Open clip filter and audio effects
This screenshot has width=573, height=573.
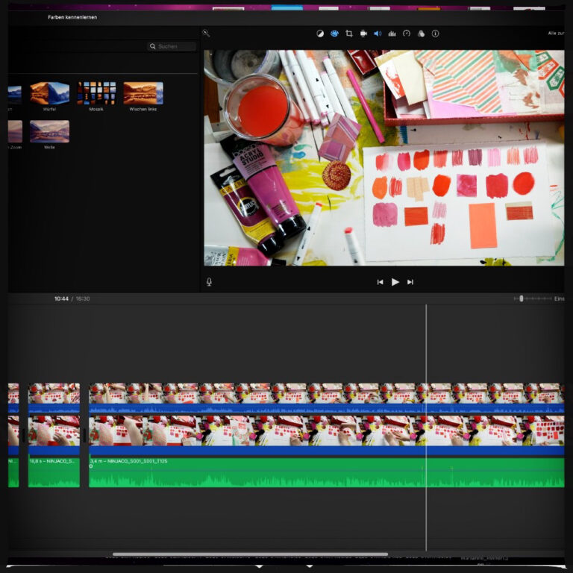[x=421, y=34]
